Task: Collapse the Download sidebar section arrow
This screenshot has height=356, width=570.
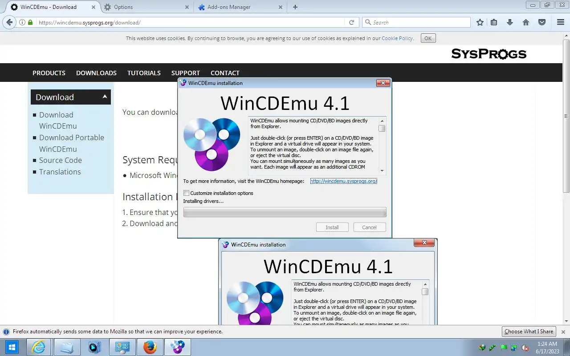Action: click(105, 97)
